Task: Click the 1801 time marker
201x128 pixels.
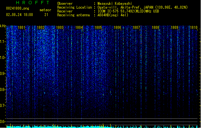Action: 21,28
